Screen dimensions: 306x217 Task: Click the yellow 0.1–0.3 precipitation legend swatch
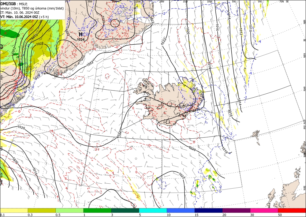click(14, 210)
